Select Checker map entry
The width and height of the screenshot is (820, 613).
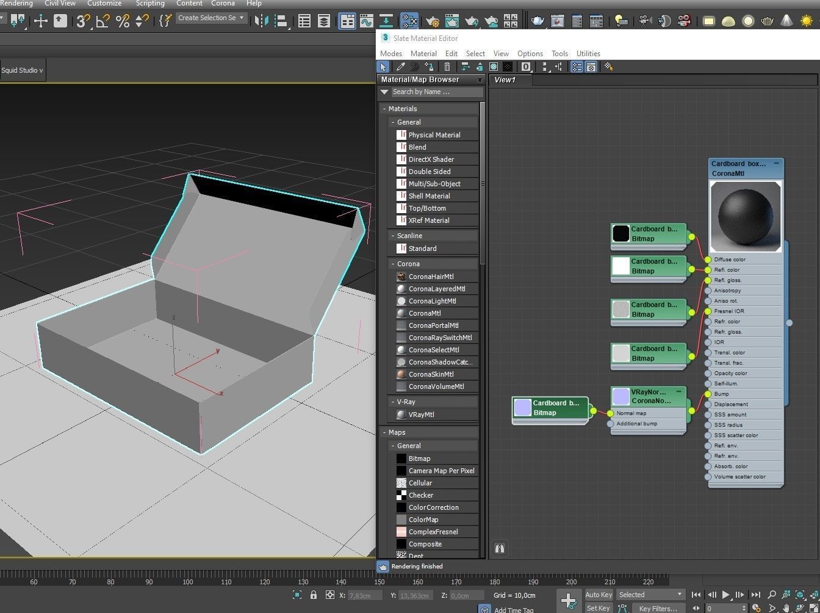(421, 495)
